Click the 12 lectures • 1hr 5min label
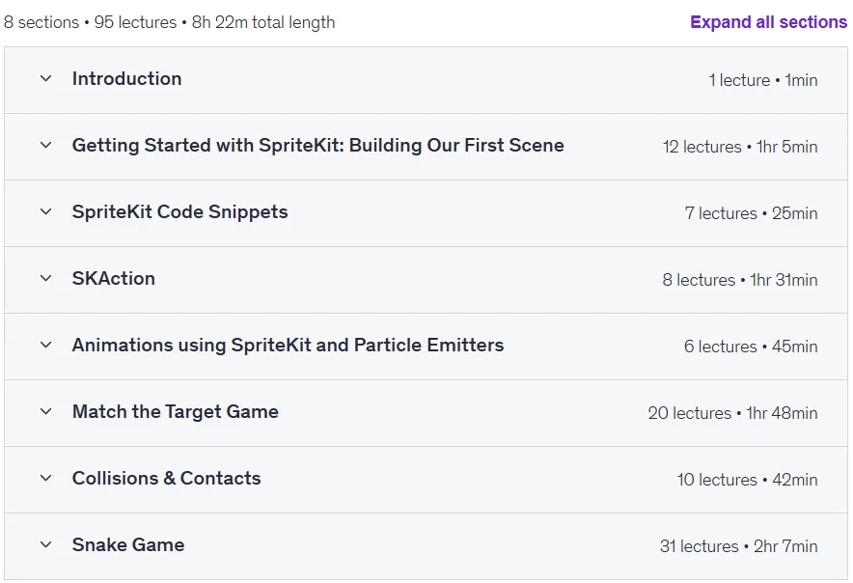853x583 pixels. click(x=740, y=147)
